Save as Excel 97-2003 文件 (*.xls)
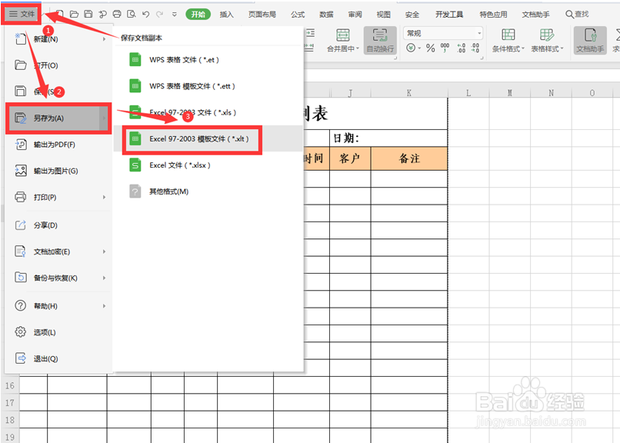This screenshot has height=443, width=620. click(x=208, y=112)
